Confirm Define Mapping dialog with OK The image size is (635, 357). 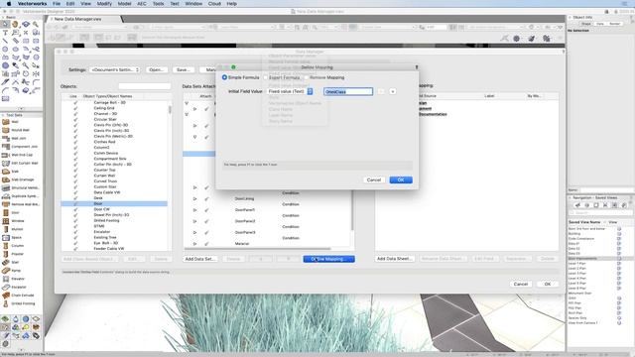(401, 179)
